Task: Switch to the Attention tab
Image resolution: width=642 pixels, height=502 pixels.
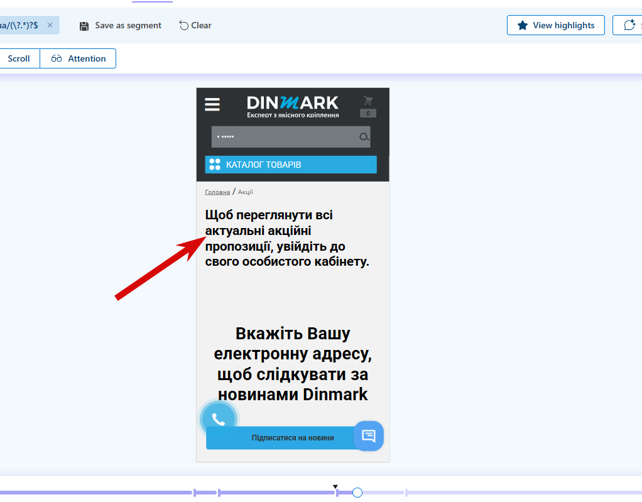Action: point(78,58)
